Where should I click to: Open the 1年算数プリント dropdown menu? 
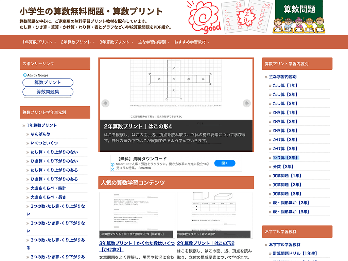point(39,42)
